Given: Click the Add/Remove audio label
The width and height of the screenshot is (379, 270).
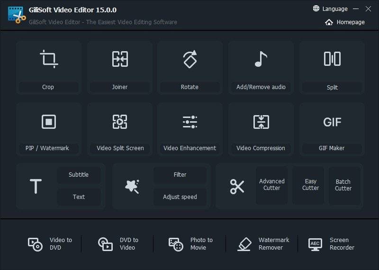Looking at the screenshot, I should click(261, 87).
